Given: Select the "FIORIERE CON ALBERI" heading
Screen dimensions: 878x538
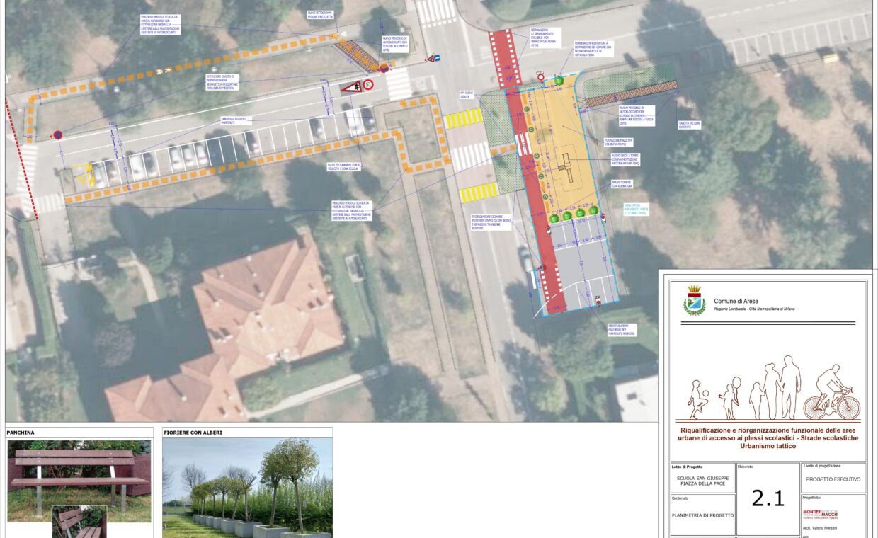Looking at the screenshot, I should (x=192, y=432).
